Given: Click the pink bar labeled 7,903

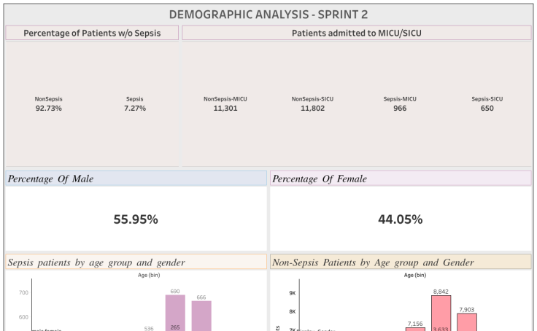Looking at the screenshot, I should coord(467,321).
